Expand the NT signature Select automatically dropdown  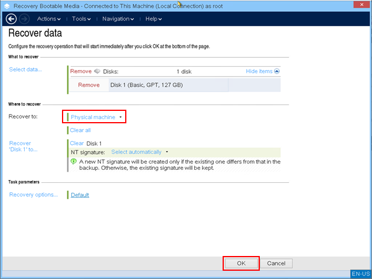139,152
